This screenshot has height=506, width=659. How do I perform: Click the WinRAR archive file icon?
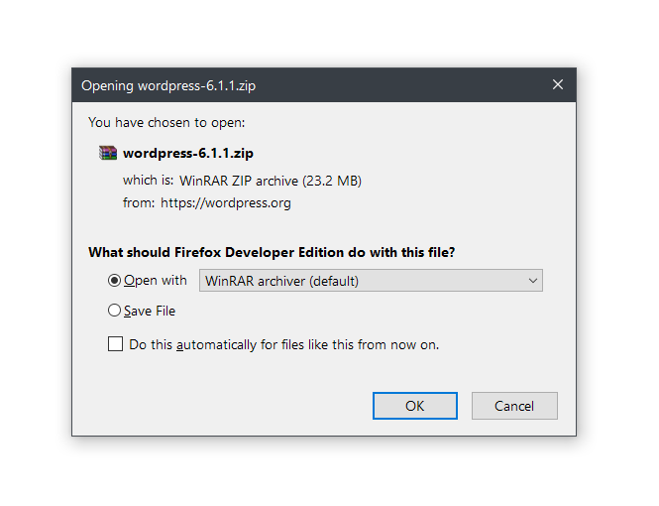[108, 153]
